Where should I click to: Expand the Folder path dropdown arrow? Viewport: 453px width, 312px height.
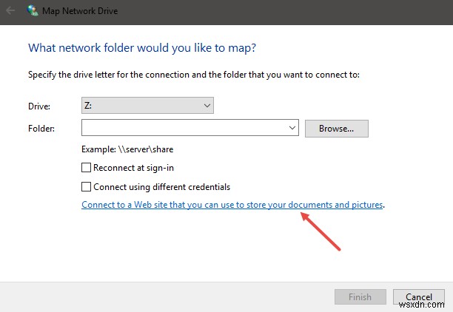click(292, 128)
